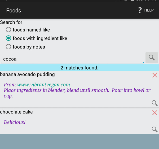Tap the 'Delicious!' note text
Viewport: 159px width, 149px height.
click(x=15, y=122)
